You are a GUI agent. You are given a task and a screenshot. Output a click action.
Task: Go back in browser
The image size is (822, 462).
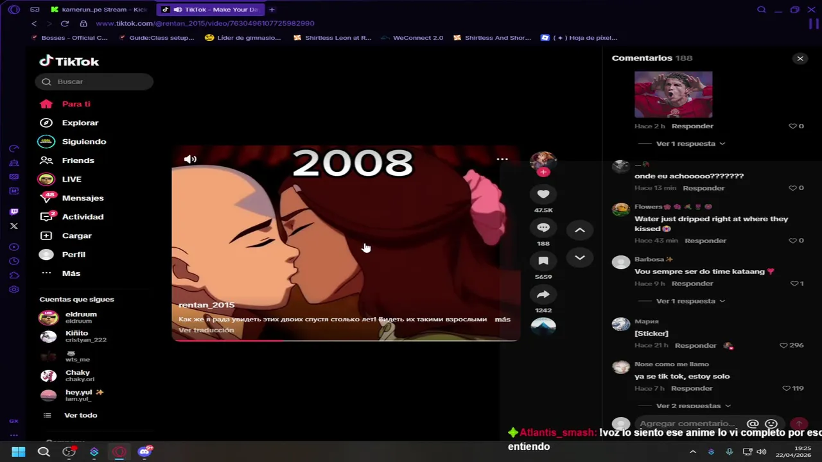click(34, 23)
